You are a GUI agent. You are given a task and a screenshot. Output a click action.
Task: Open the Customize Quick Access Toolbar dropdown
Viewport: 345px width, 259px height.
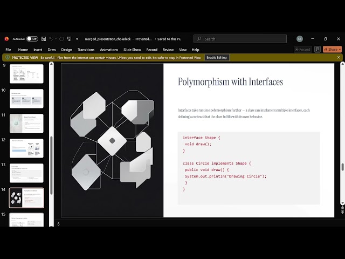click(x=77, y=39)
